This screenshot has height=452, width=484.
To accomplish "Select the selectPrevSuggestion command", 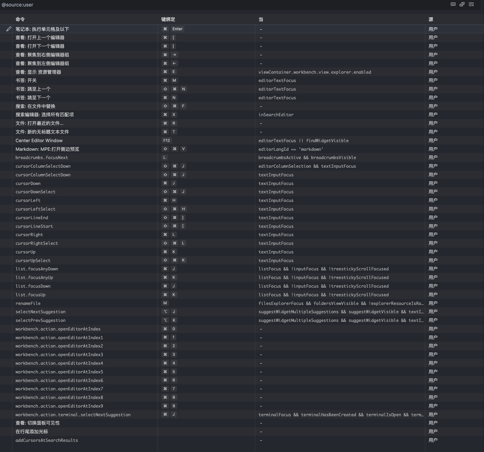I will (x=40, y=320).
